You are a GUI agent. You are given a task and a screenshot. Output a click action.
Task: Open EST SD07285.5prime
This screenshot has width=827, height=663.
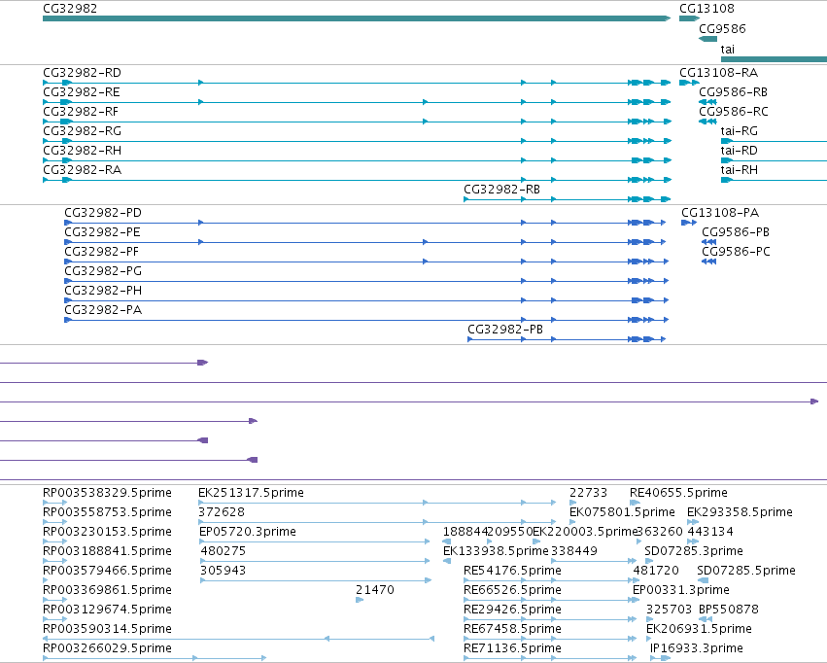[x=746, y=572]
